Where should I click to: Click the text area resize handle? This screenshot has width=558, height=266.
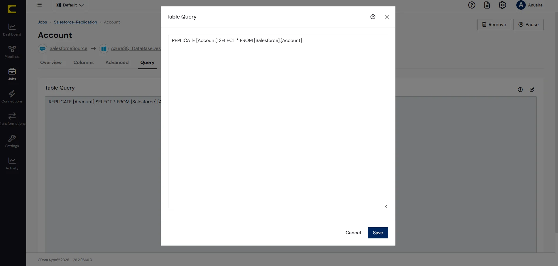click(386, 206)
